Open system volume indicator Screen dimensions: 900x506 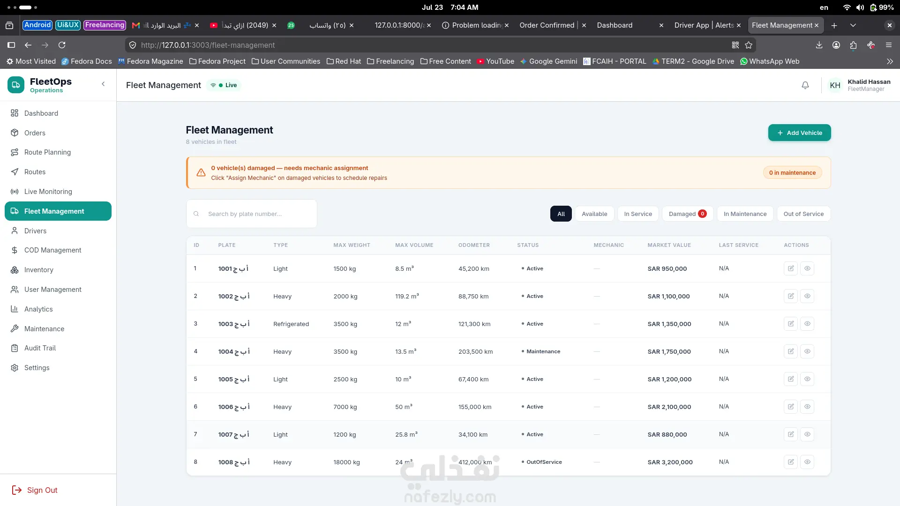(x=860, y=7)
